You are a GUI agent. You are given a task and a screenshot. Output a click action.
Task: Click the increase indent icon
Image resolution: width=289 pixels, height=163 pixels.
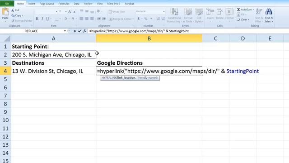click(x=104, y=19)
